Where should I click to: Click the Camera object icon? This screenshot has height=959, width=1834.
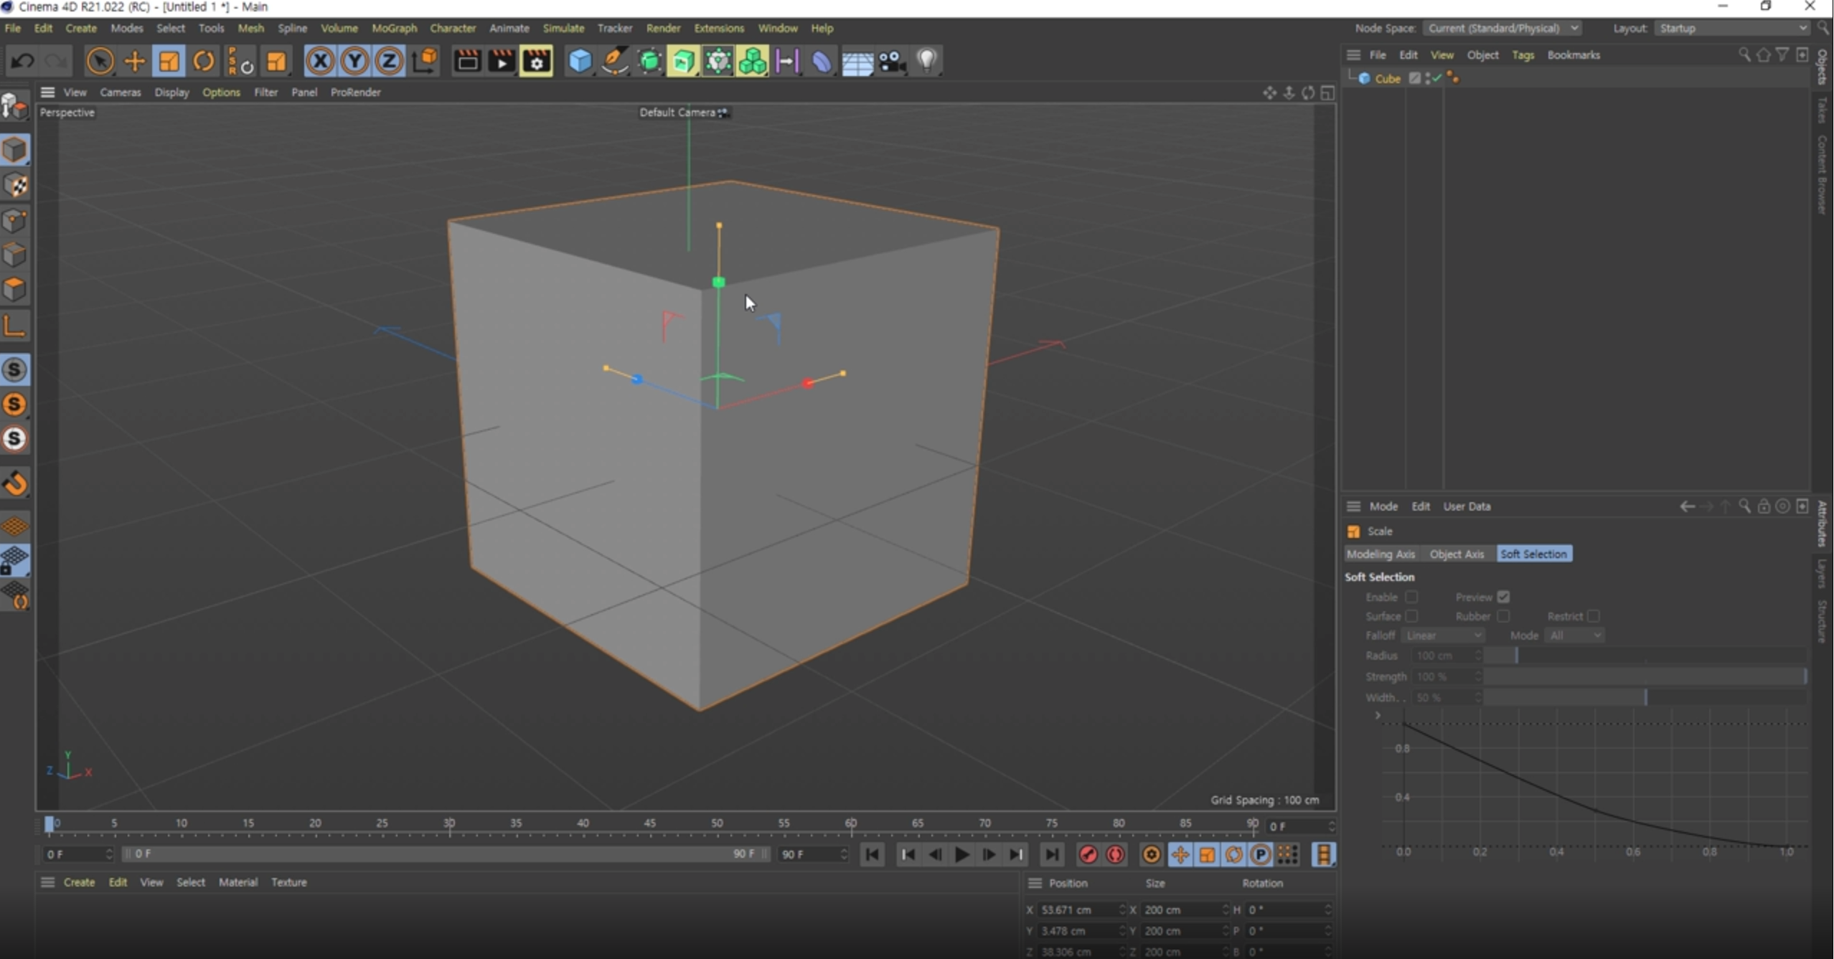892,62
